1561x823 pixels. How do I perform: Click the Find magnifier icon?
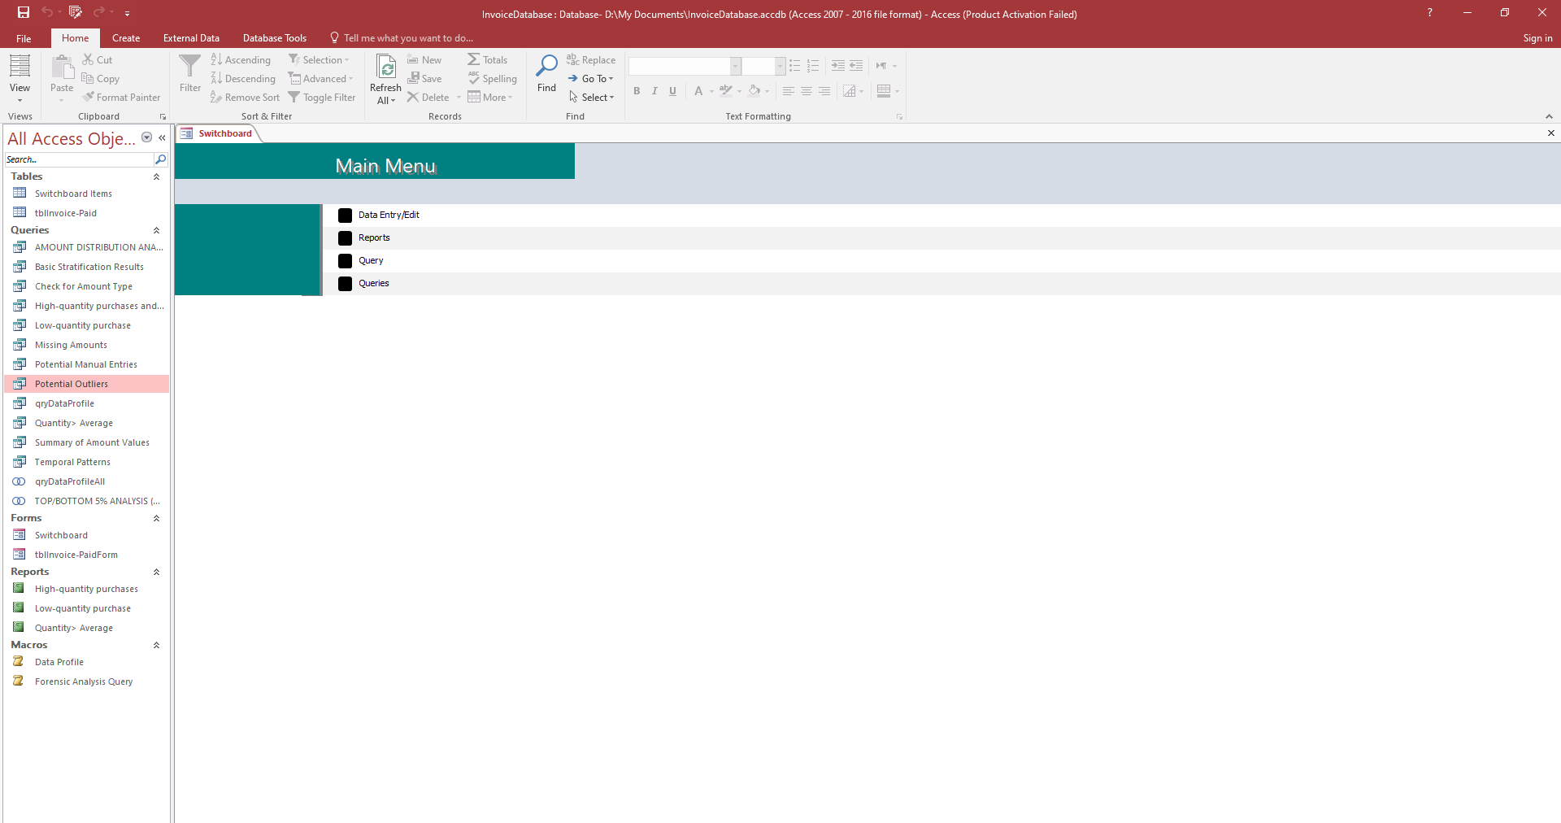tap(546, 66)
